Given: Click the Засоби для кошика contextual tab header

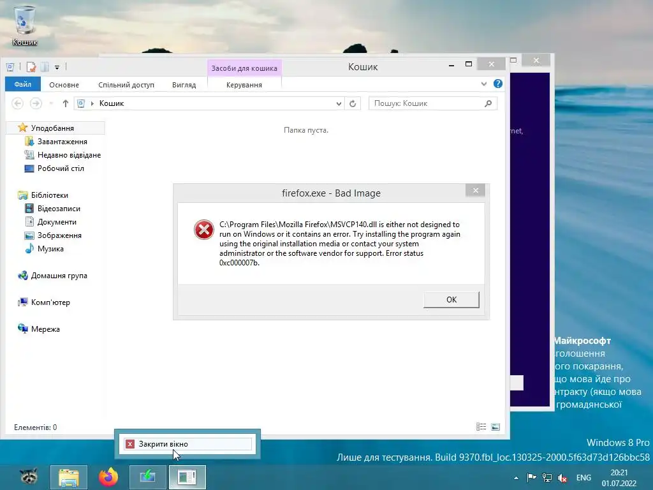Looking at the screenshot, I should click(x=244, y=68).
